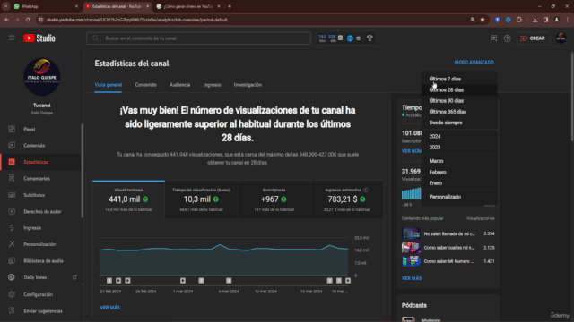Select Enero in period menu

[x=459, y=182]
